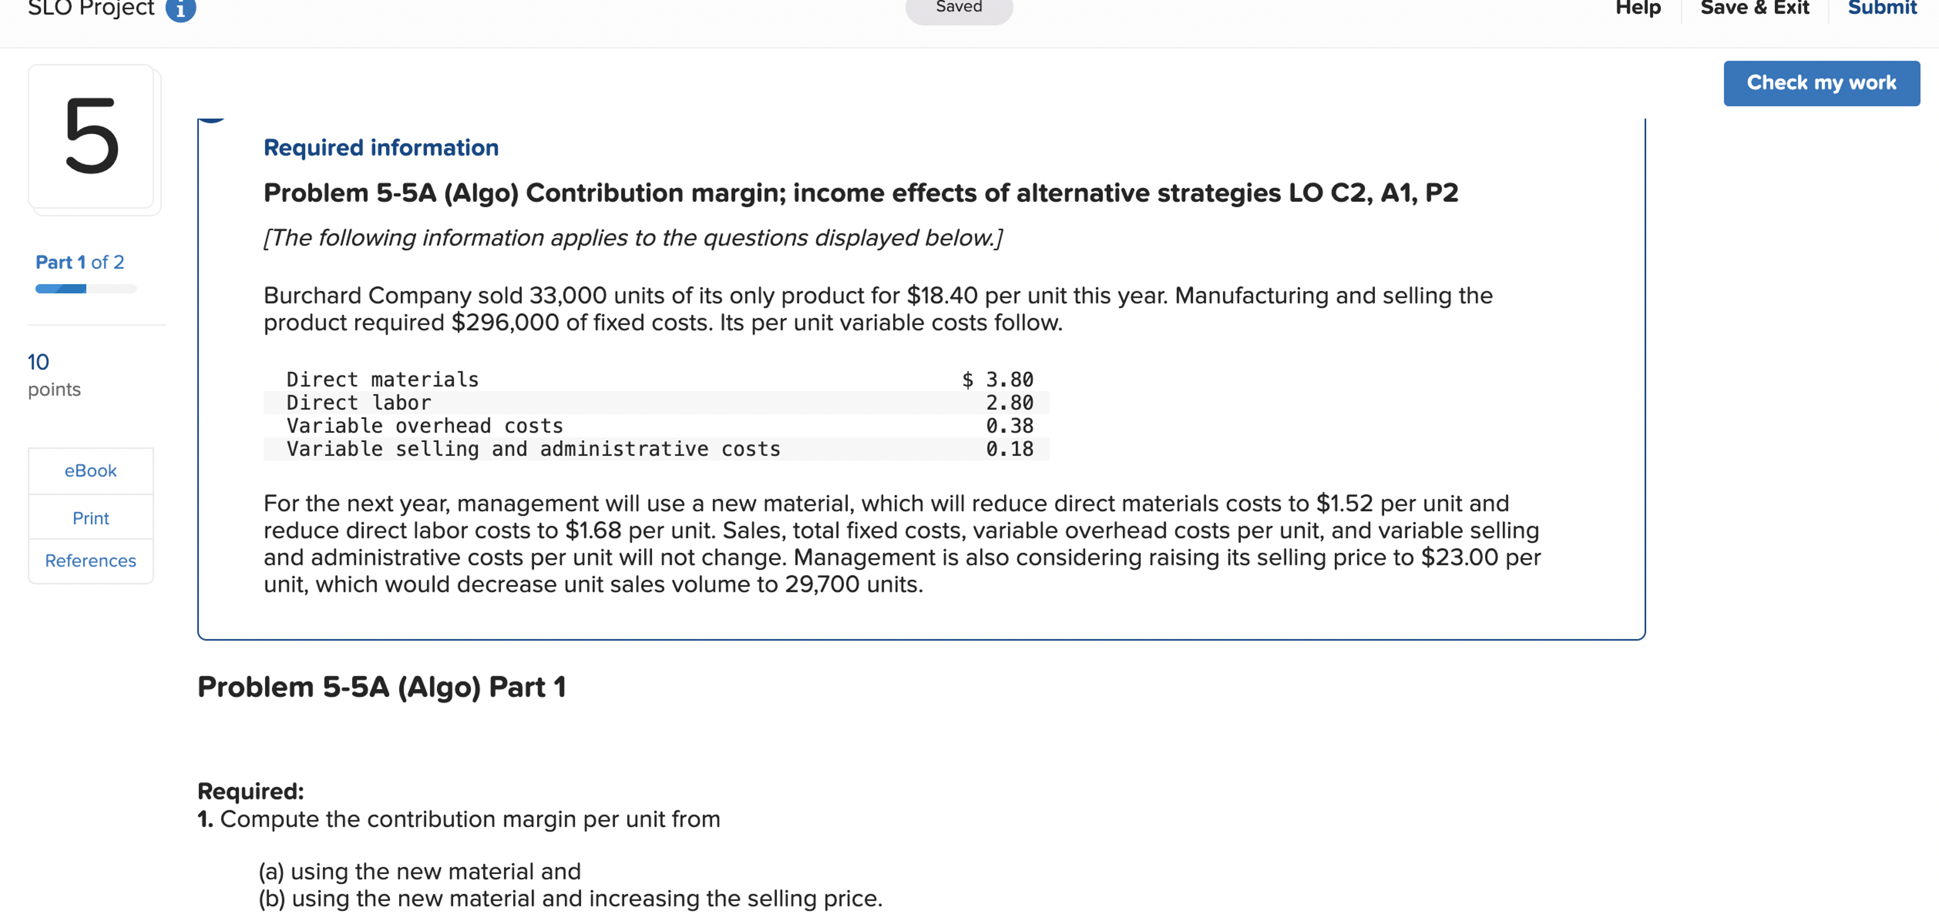This screenshot has height=924, width=1939.
Task: Click the Required information heading
Action: [x=380, y=147]
